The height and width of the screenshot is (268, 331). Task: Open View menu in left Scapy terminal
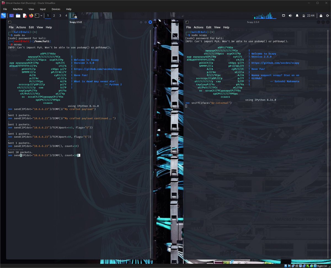click(40, 27)
